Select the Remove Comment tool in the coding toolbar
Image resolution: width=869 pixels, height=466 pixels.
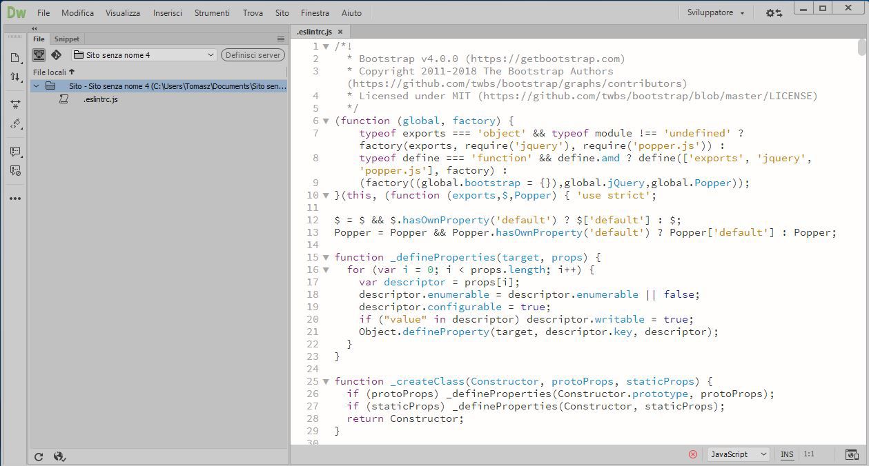pyautogui.click(x=15, y=171)
